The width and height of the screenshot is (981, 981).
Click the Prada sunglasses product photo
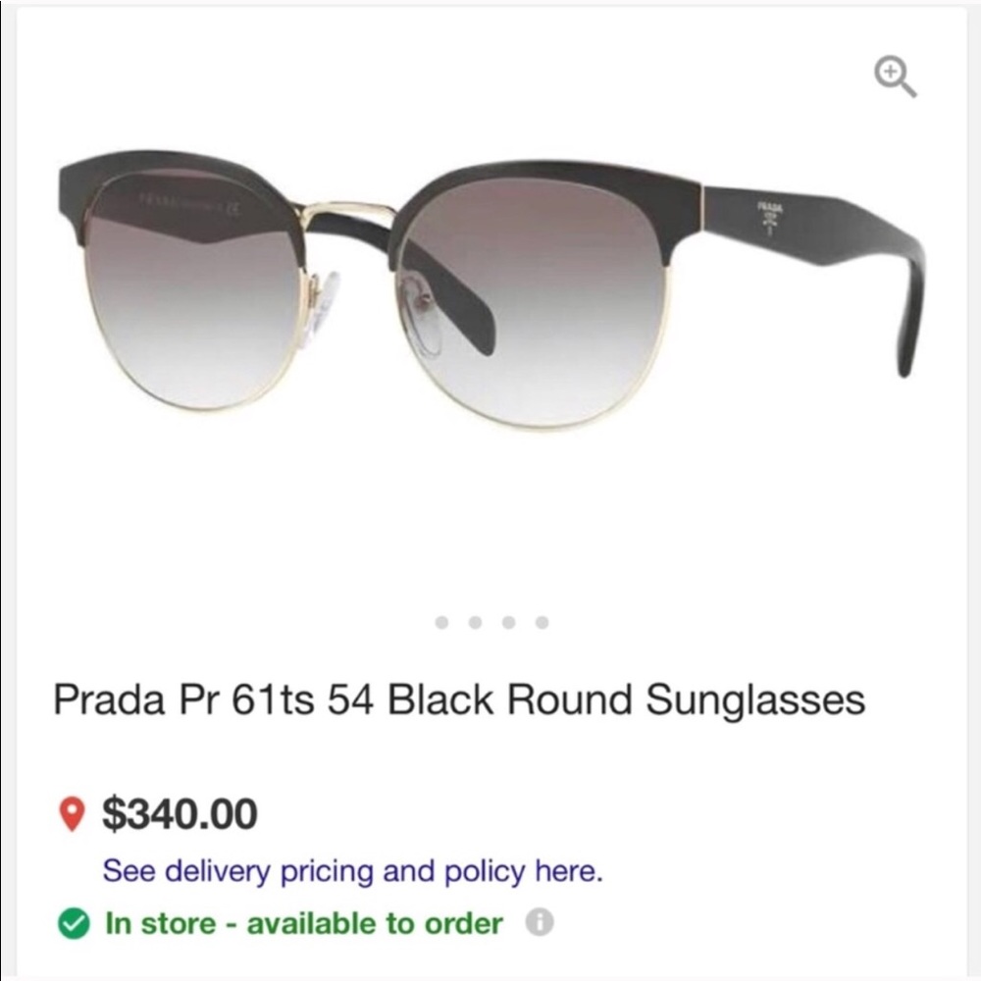point(490,284)
